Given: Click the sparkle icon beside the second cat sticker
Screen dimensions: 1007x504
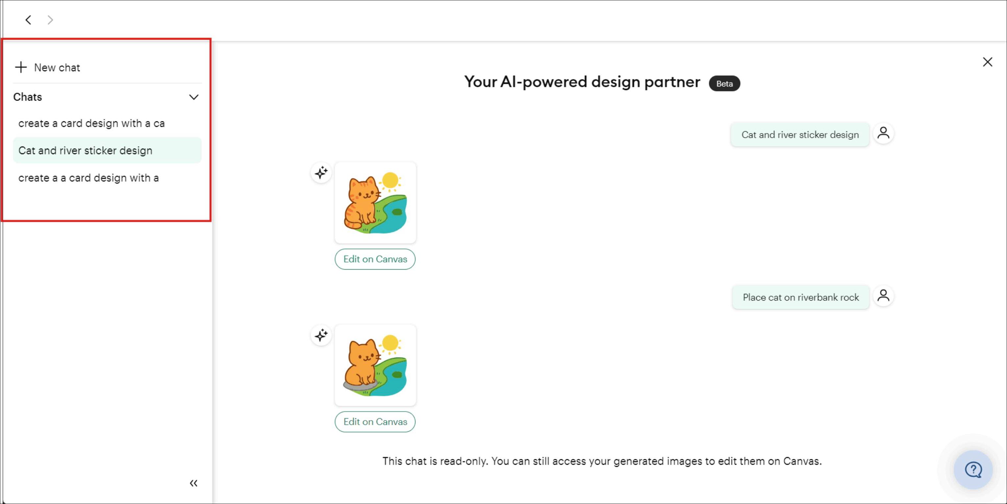Looking at the screenshot, I should pyautogui.click(x=321, y=335).
